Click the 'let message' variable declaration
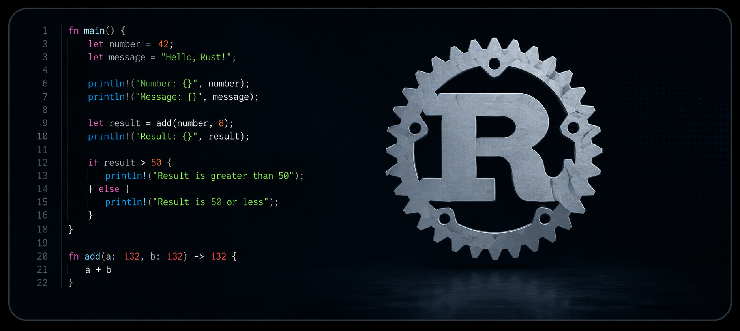Screen dimensions: 740x331 (117, 58)
